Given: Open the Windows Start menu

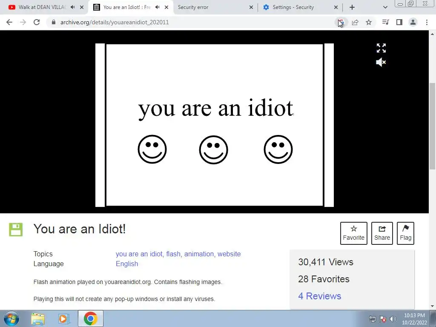Looking at the screenshot, I should pos(11,318).
